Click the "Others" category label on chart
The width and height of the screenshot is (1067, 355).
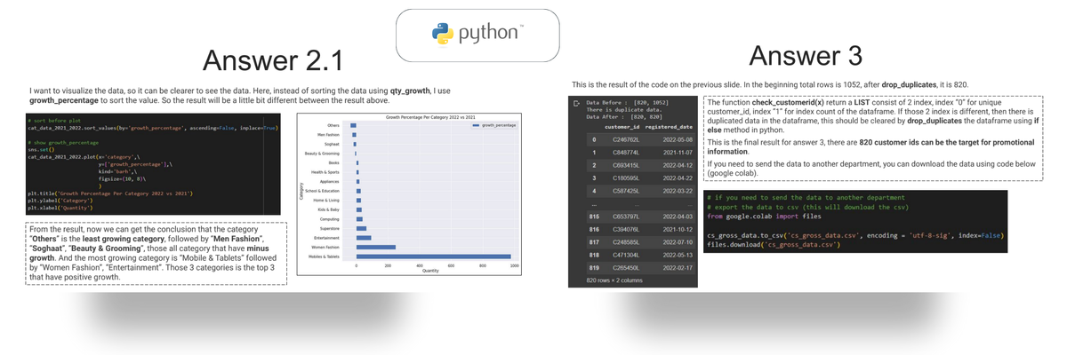pyautogui.click(x=333, y=125)
